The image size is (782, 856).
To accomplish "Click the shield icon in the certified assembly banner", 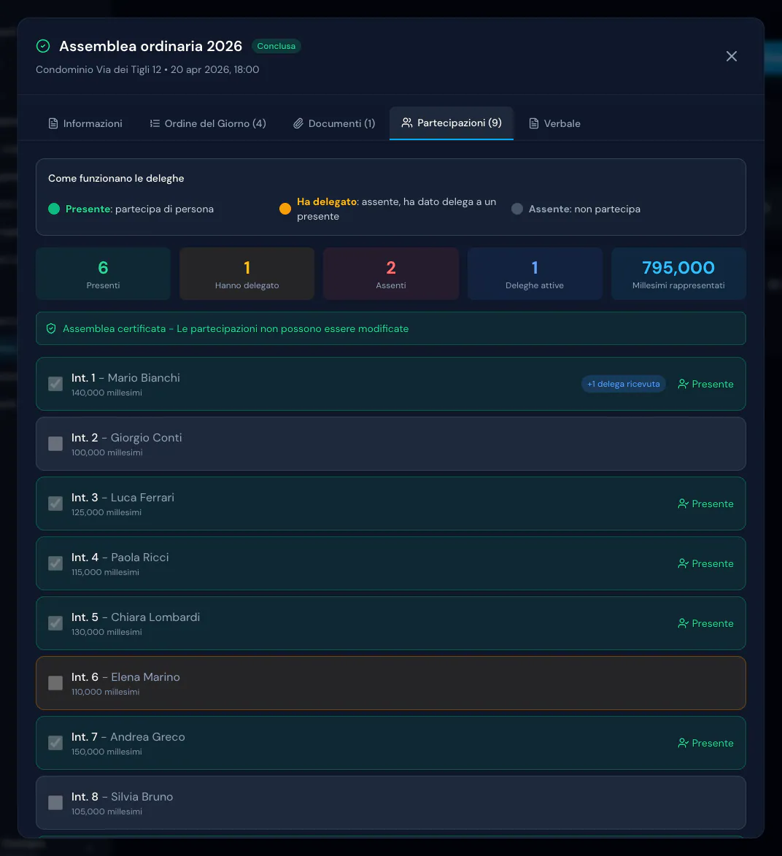I will point(51,328).
